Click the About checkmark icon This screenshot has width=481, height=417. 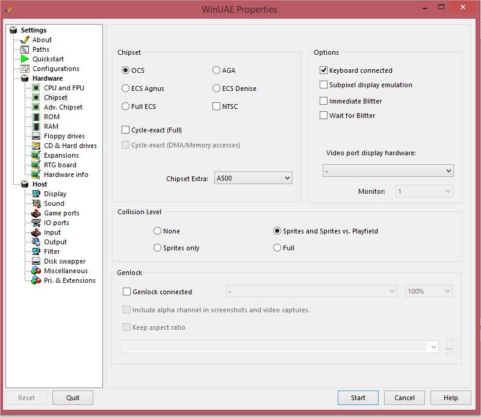tap(25, 40)
